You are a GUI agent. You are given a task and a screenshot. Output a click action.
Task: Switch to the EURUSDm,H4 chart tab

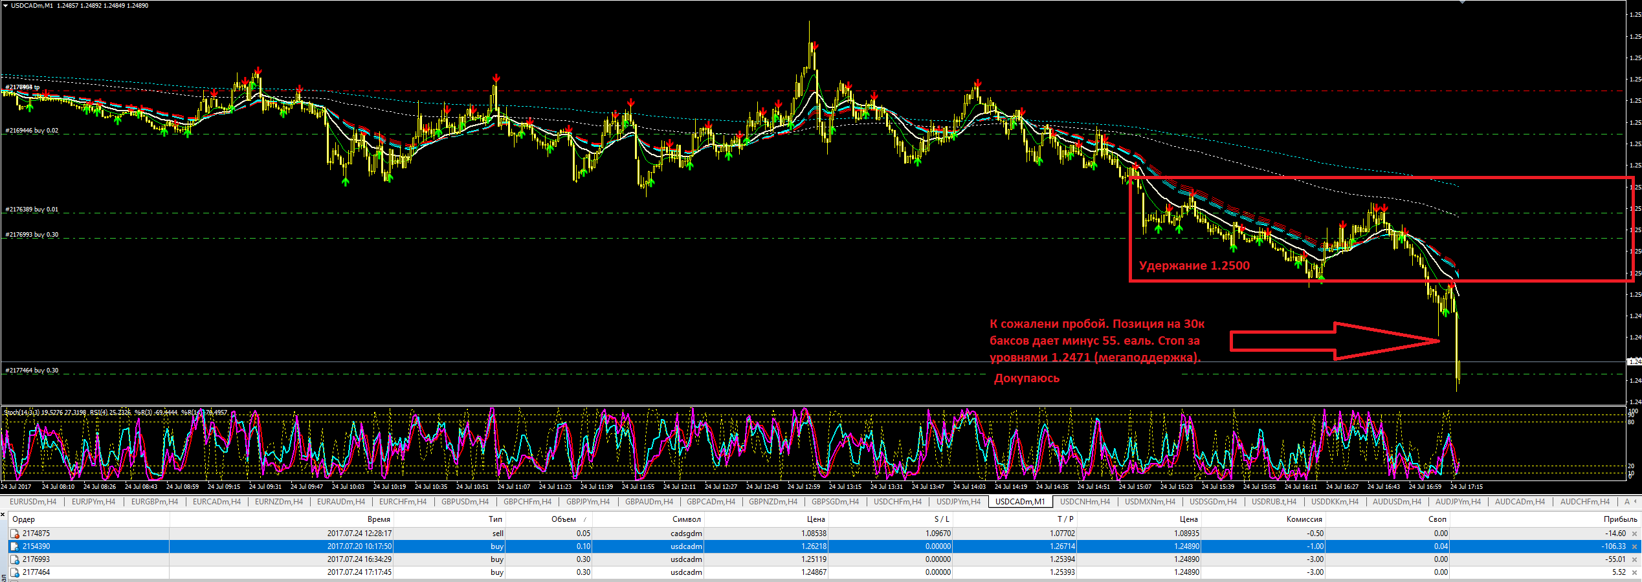[33, 502]
